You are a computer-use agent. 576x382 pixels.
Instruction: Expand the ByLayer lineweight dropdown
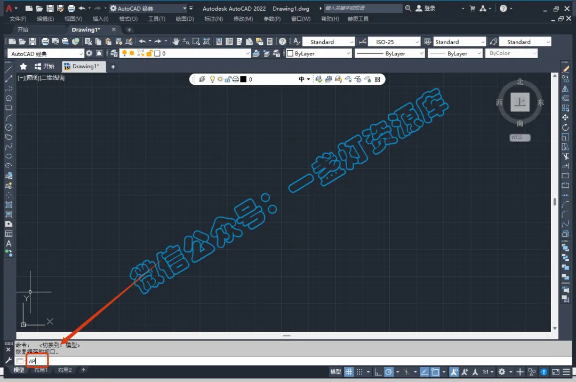click(x=479, y=54)
